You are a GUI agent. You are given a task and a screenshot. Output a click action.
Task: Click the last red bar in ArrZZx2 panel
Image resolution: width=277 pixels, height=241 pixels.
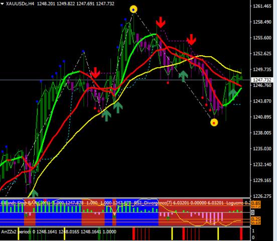pyautogui.click(x=241, y=233)
